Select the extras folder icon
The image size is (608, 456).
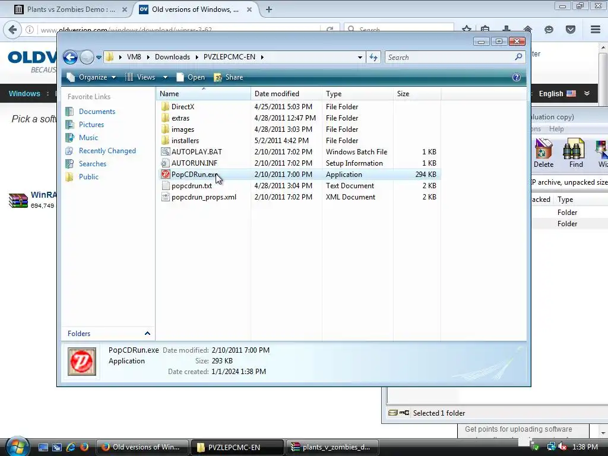pos(166,118)
